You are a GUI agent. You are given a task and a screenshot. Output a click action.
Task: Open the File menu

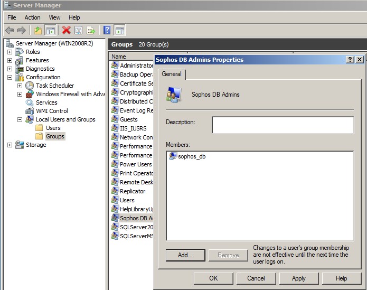click(x=12, y=17)
